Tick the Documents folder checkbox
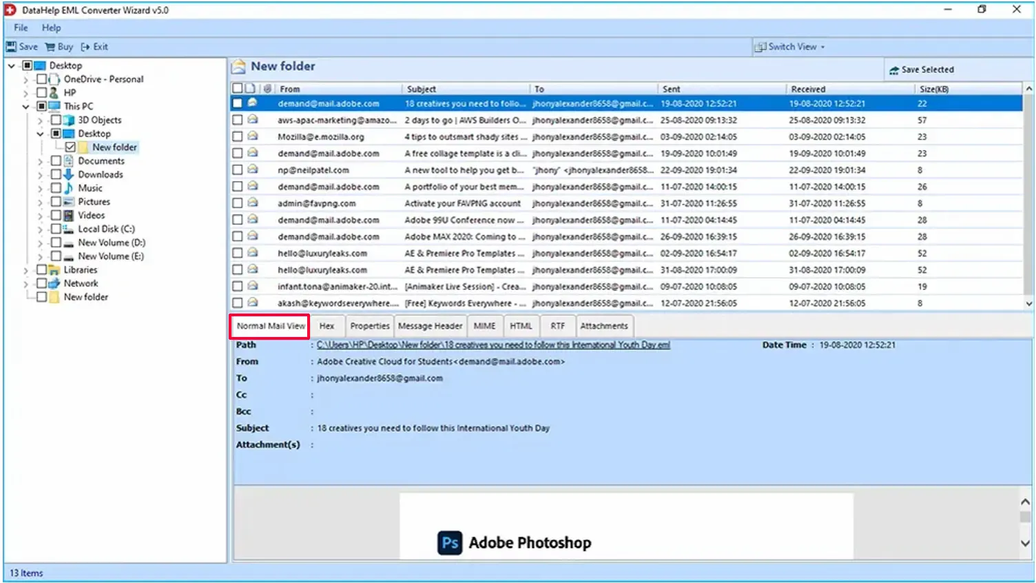 point(56,161)
